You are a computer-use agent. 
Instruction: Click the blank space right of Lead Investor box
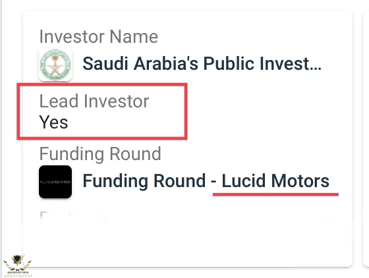(x=268, y=112)
